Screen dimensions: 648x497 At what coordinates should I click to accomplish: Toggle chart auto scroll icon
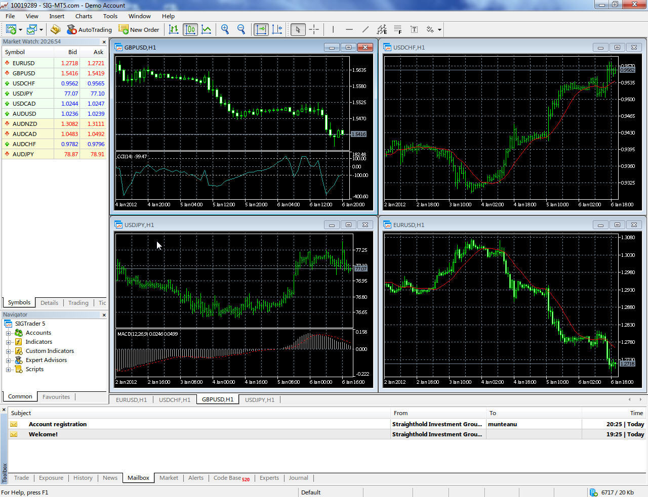pos(261,29)
